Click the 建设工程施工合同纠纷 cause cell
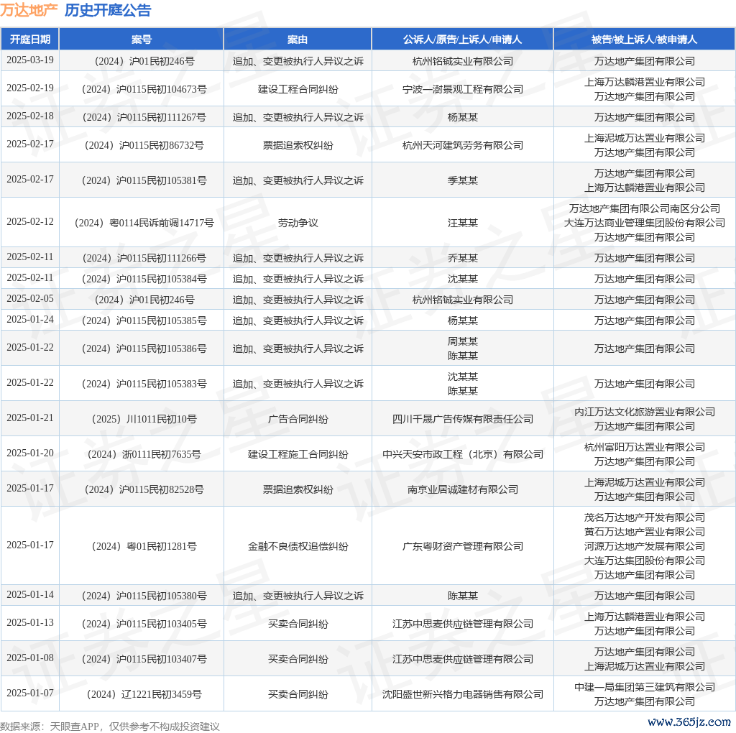The height and width of the screenshot is (733, 736). [298, 454]
